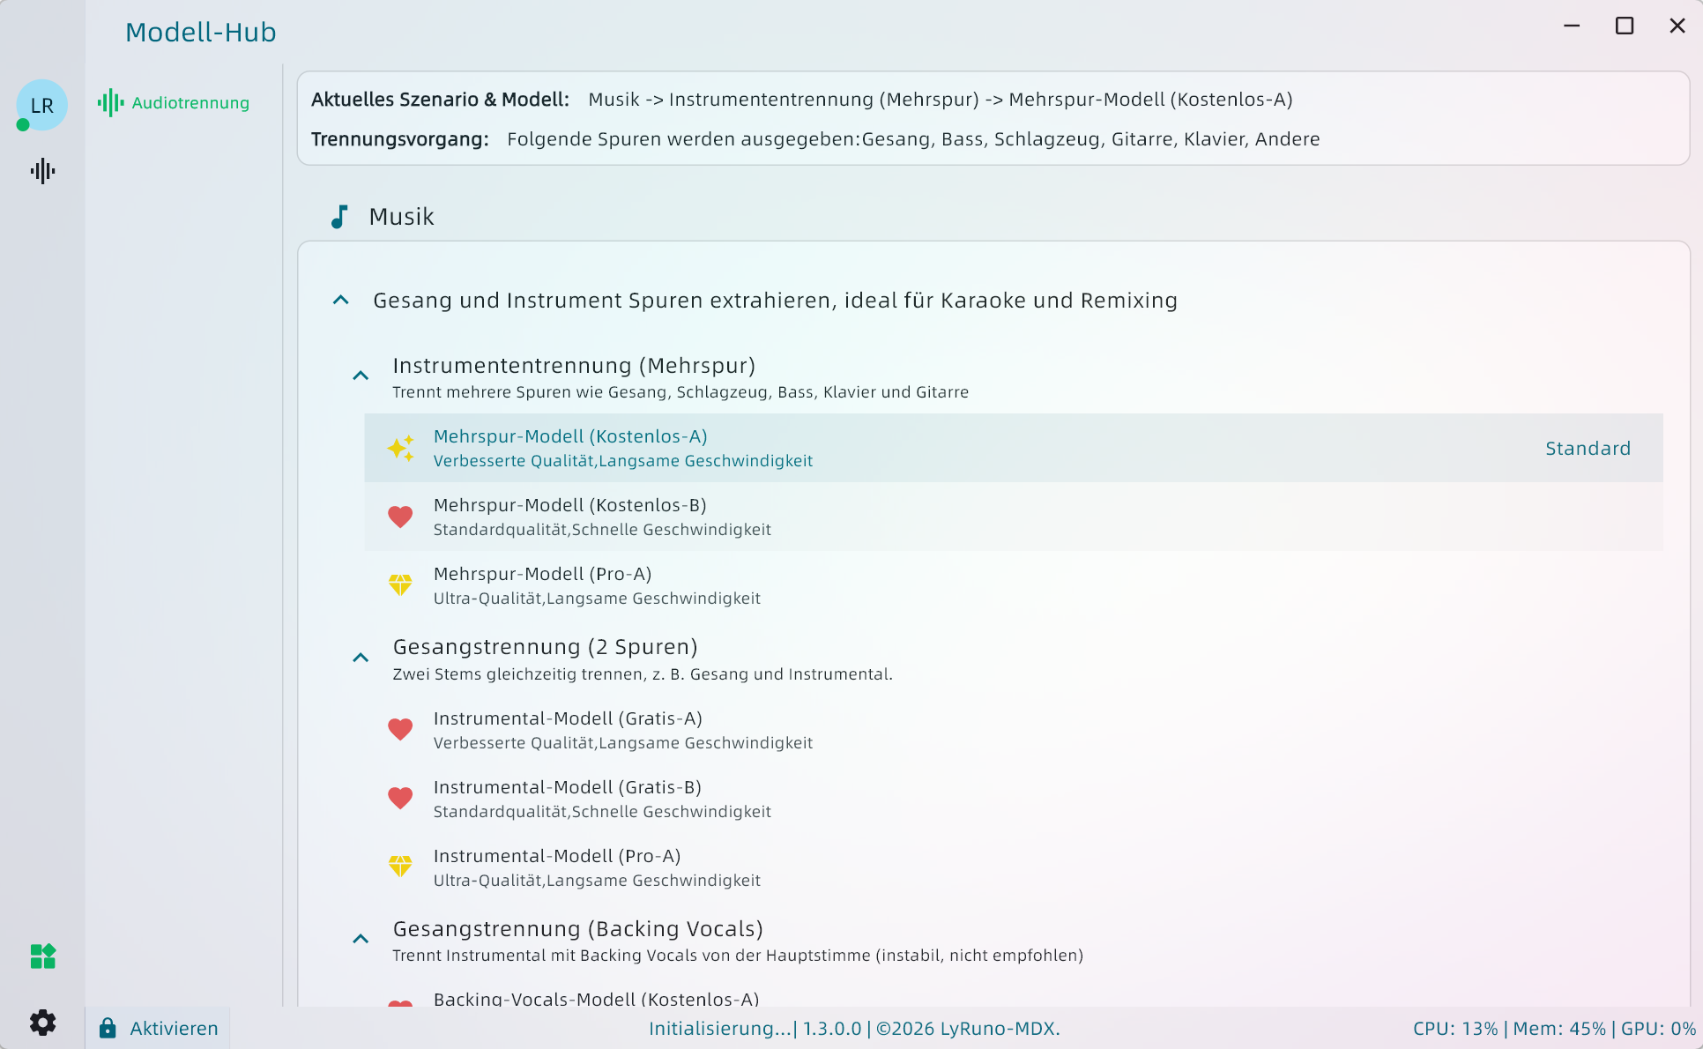Open settings via the gear icon
Screen dimensions: 1703x1049
pos(42,1023)
